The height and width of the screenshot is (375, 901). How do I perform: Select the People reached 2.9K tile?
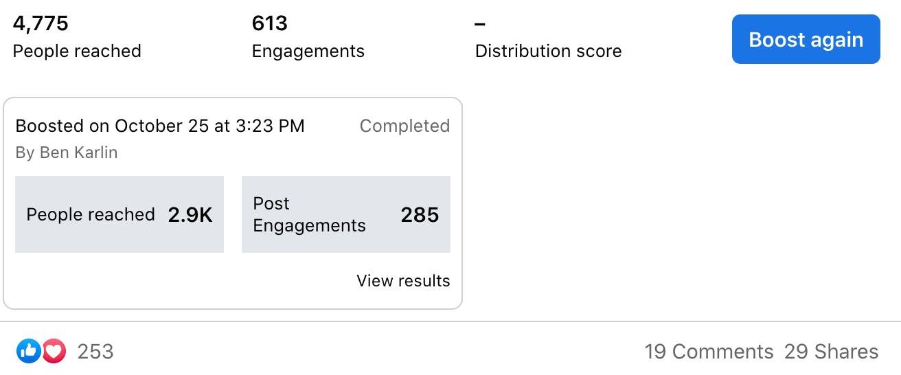coord(119,214)
